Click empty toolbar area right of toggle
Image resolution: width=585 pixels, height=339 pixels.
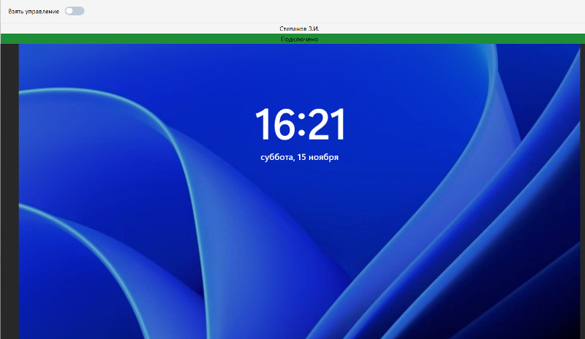click(x=329, y=12)
